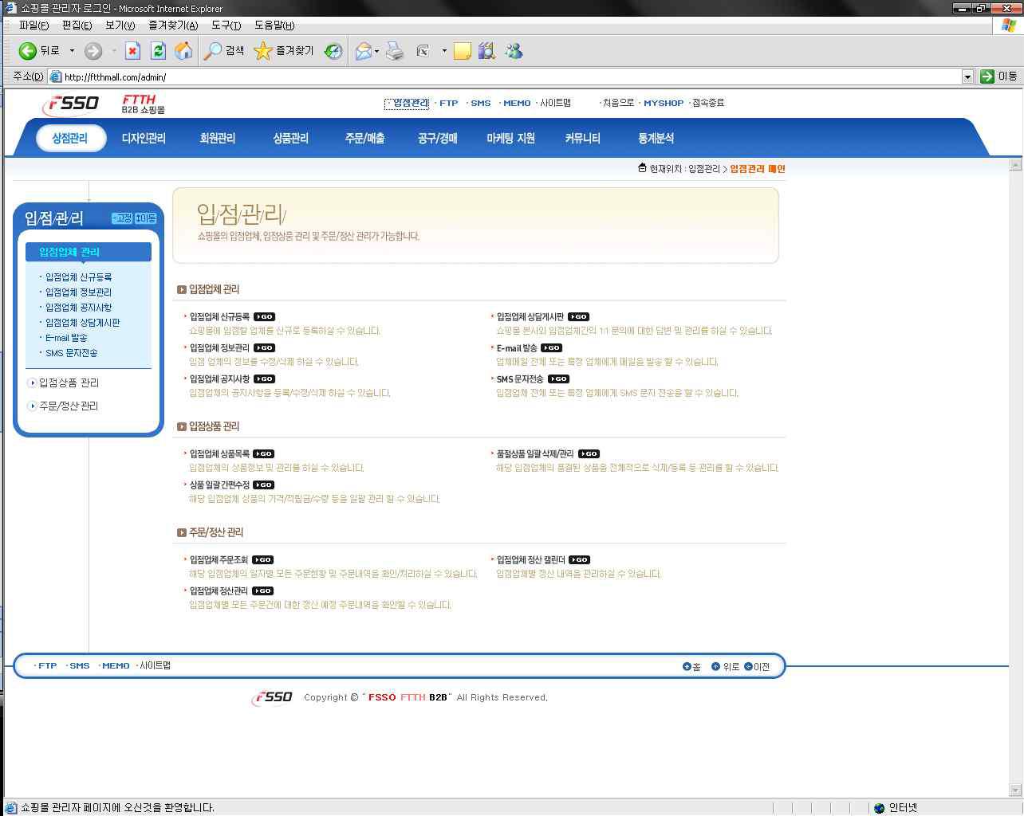
Task: Click GO icon next to 입점업체 상담게시판
Action: click(x=578, y=317)
